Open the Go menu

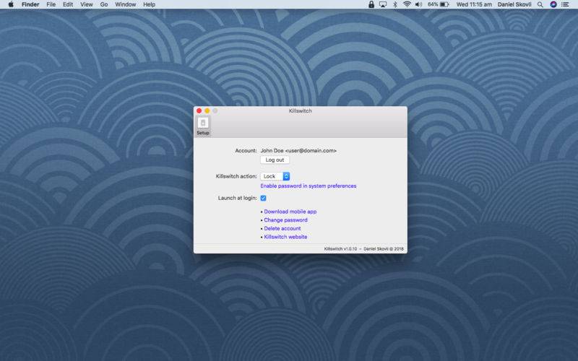coord(104,4)
